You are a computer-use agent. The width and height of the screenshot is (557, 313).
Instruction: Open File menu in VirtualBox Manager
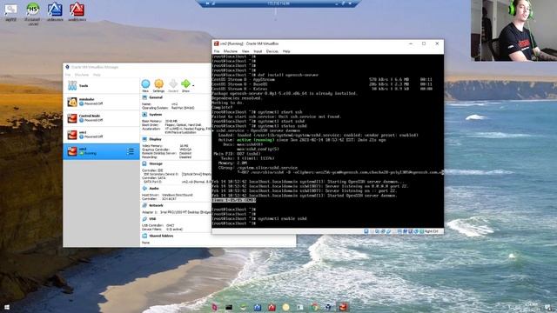[x=68, y=75]
